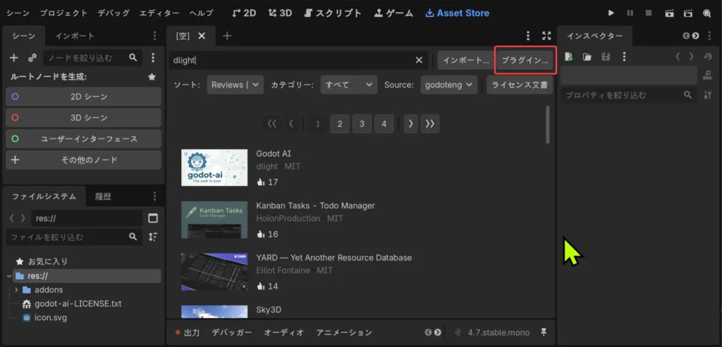Go to next folder in file system

click(x=23, y=218)
